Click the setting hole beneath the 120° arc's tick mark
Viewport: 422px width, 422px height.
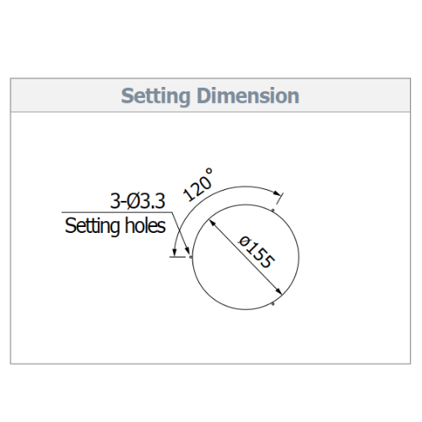pos(273,210)
